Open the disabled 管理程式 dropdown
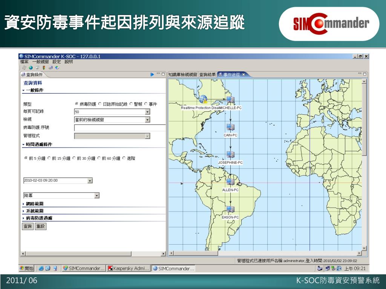The image size is (386, 289). [147, 136]
